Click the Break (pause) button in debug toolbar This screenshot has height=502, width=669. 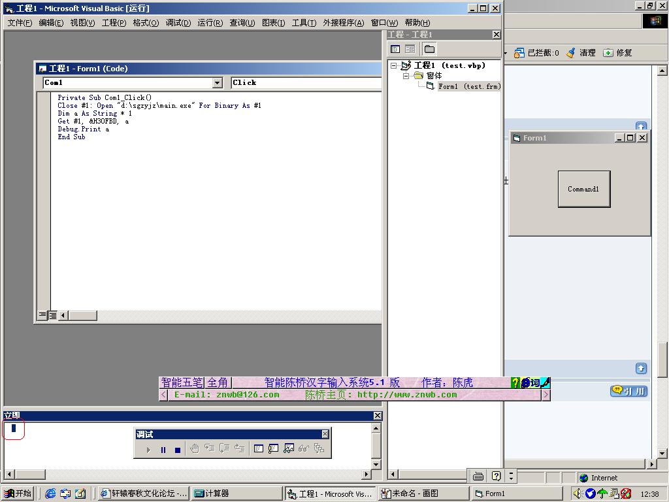(163, 450)
